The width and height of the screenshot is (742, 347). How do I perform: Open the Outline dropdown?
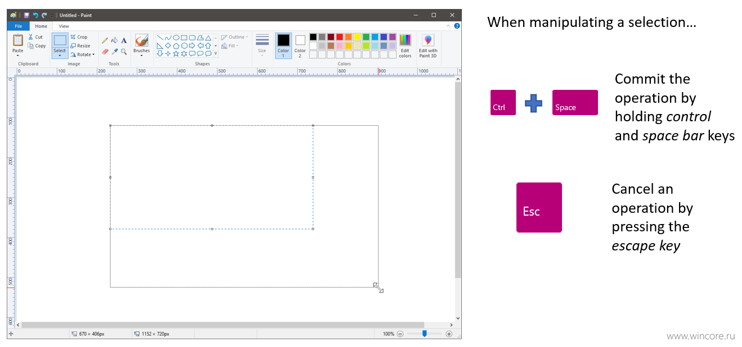pyautogui.click(x=235, y=37)
